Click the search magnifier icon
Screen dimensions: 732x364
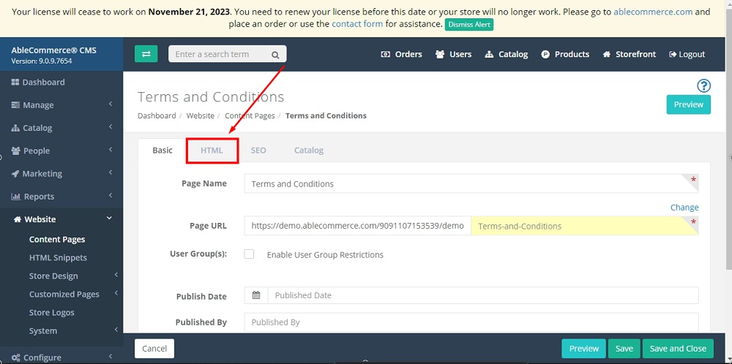tap(275, 55)
